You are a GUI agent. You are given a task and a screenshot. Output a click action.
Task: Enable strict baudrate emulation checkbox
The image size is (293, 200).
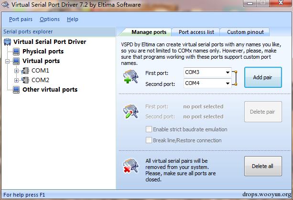tap(149, 129)
